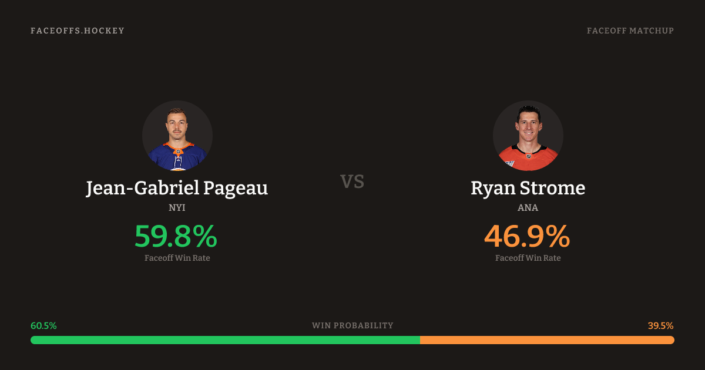
Task: Click the green 60.5% probability value
Action: click(43, 325)
